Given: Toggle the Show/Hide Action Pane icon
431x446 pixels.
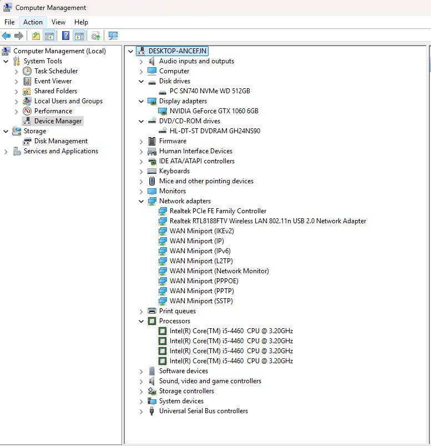Looking at the screenshot, I should pyautogui.click(x=79, y=36).
